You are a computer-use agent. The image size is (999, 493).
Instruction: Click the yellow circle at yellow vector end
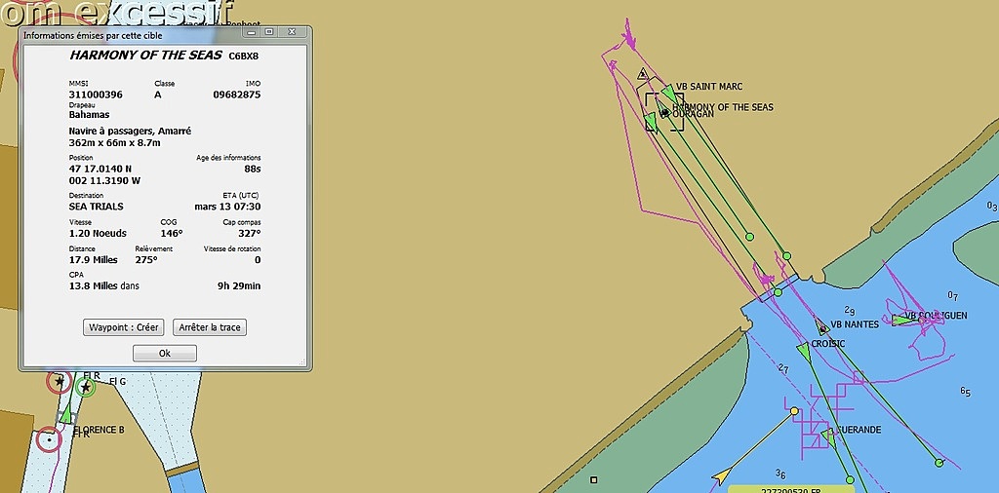[794, 411]
